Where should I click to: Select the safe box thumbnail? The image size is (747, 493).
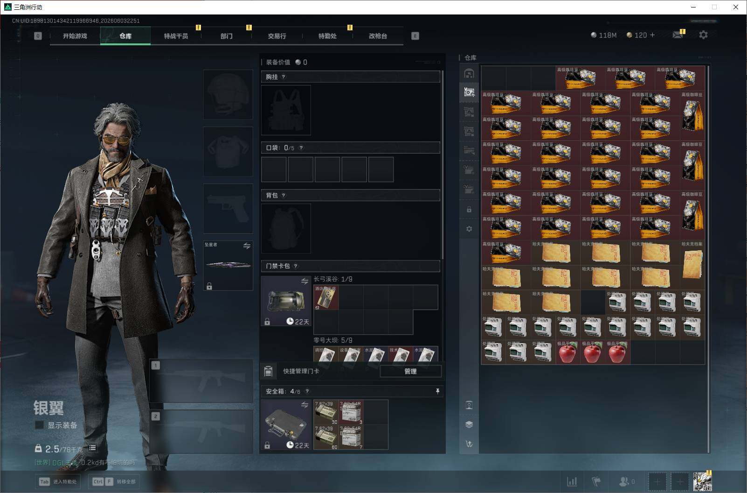click(x=286, y=425)
